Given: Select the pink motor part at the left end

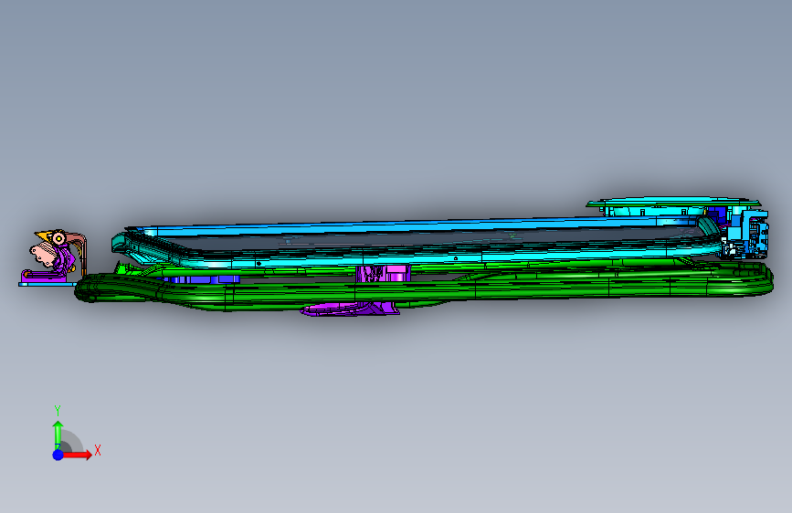Looking at the screenshot, I should pos(42,254).
